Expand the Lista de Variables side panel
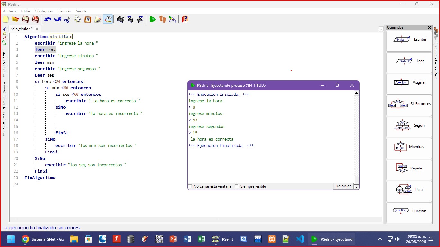This screenshot has height=247, width=440. [4, 62]
